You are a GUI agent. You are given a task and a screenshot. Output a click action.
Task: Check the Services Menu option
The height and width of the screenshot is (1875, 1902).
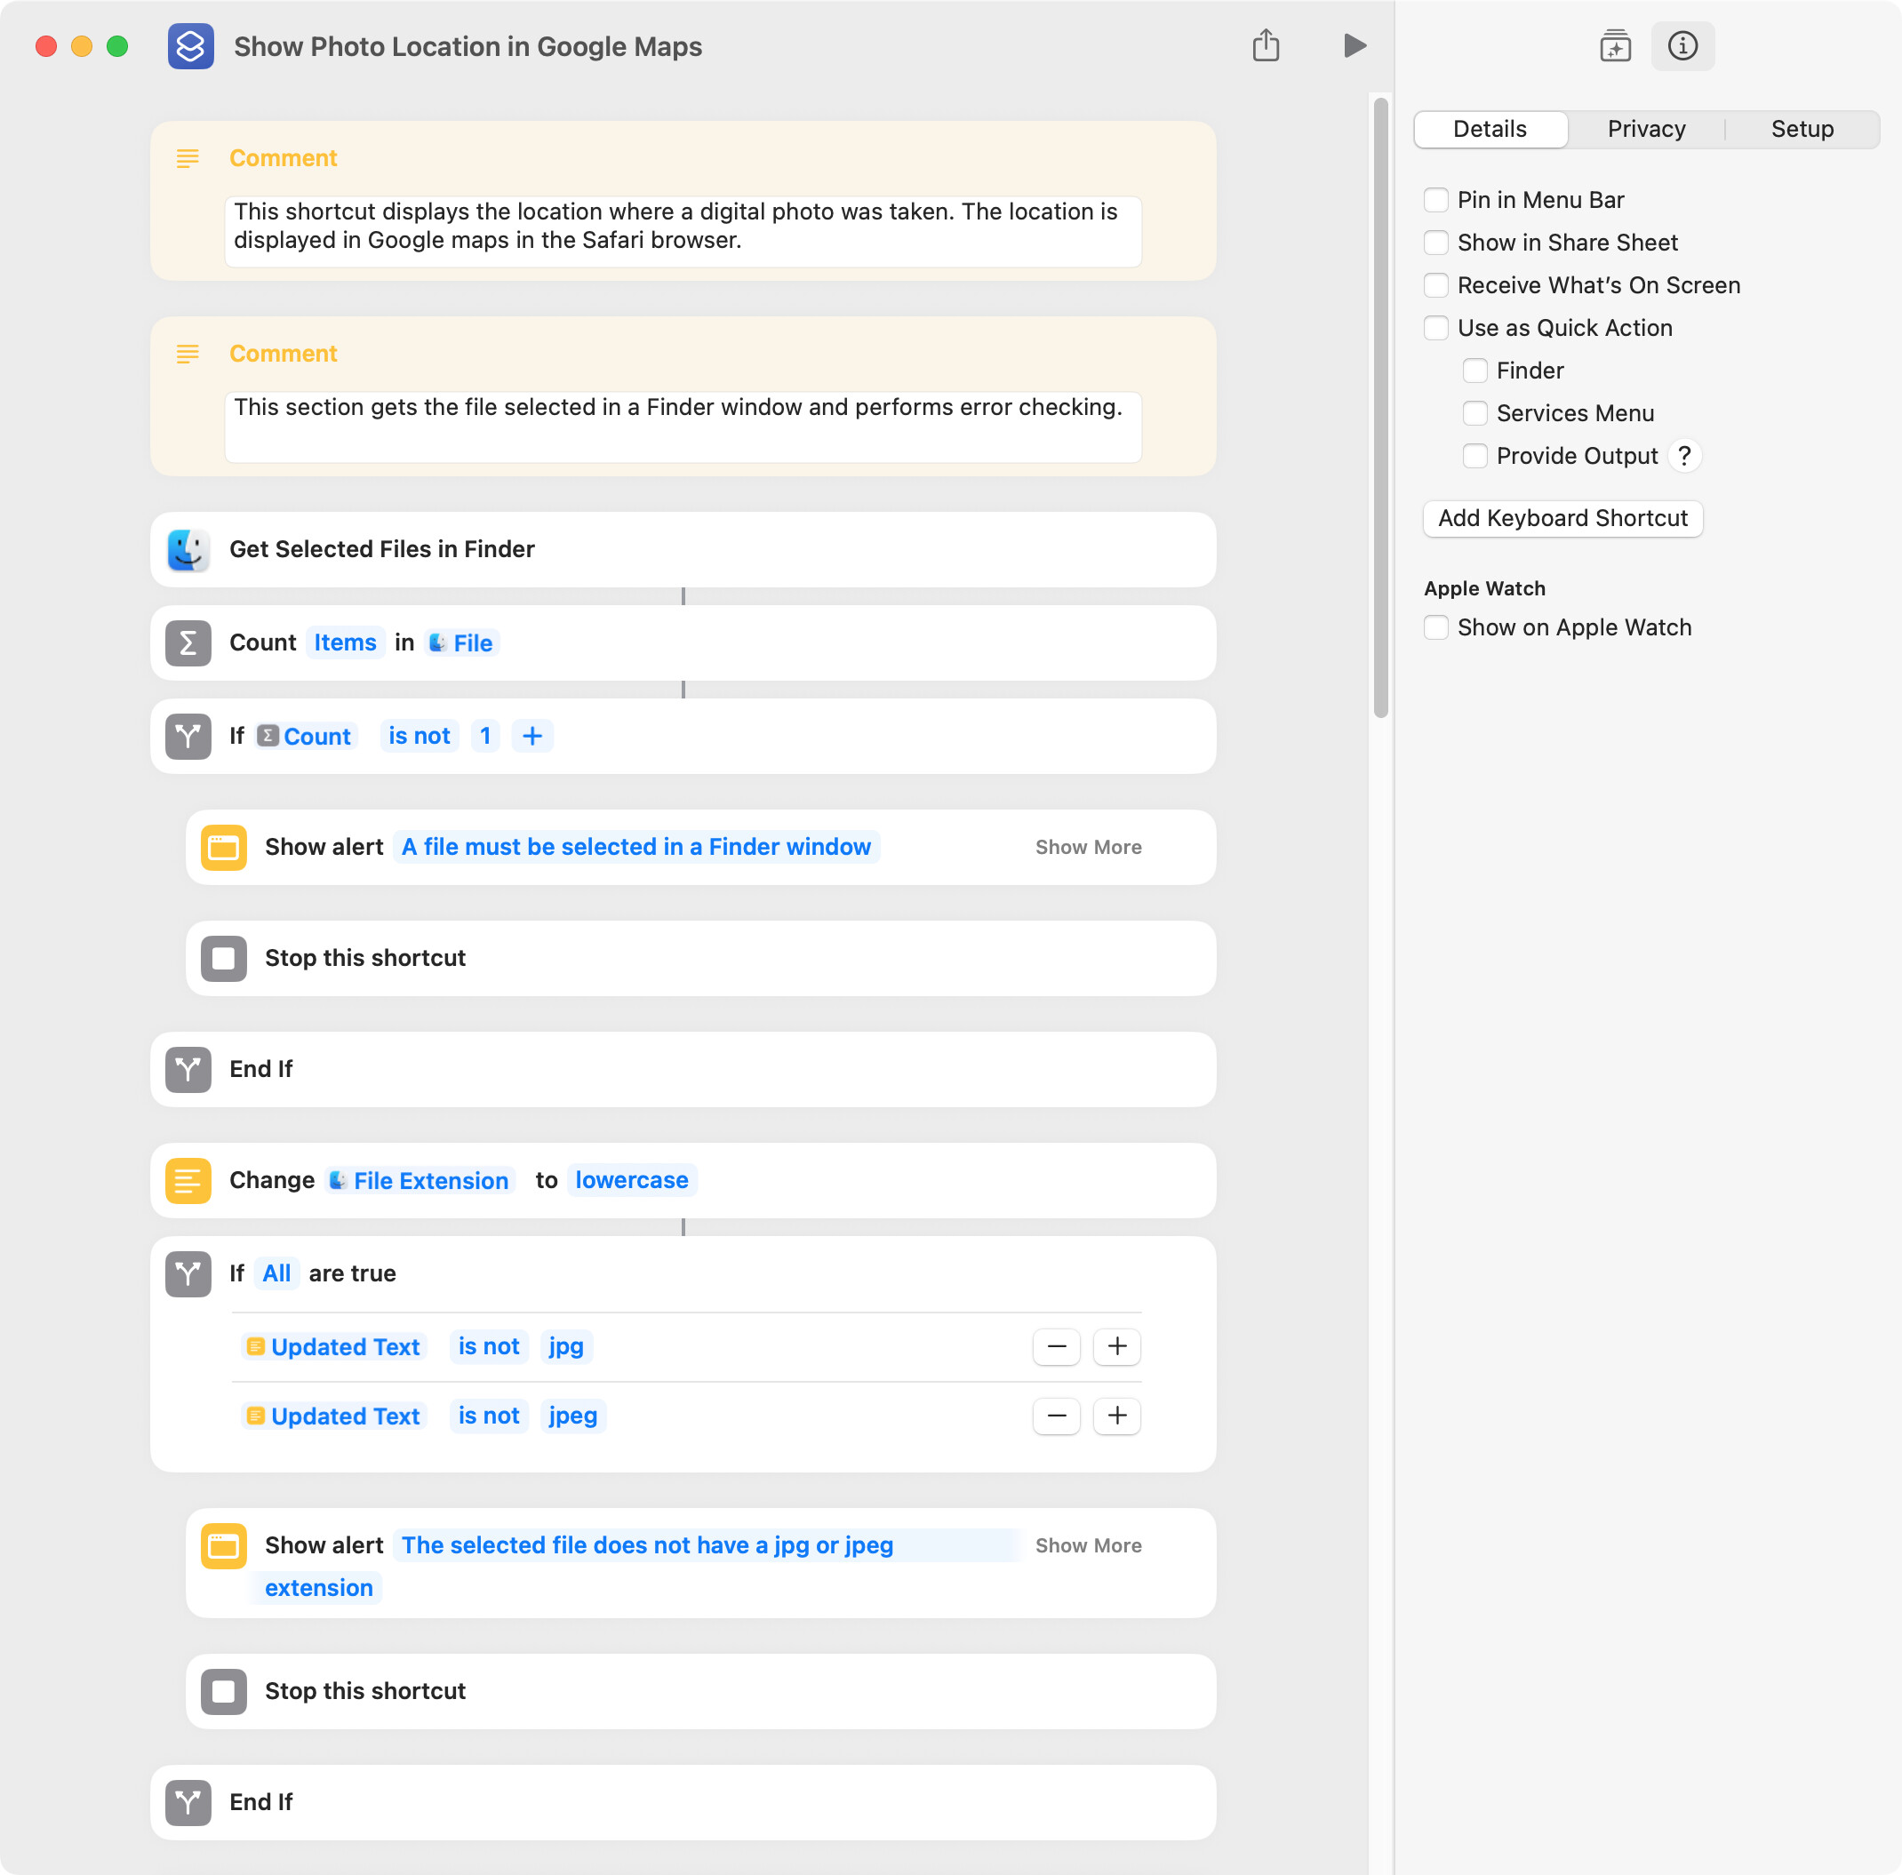pyautogui.click(x=1474, y=413)
